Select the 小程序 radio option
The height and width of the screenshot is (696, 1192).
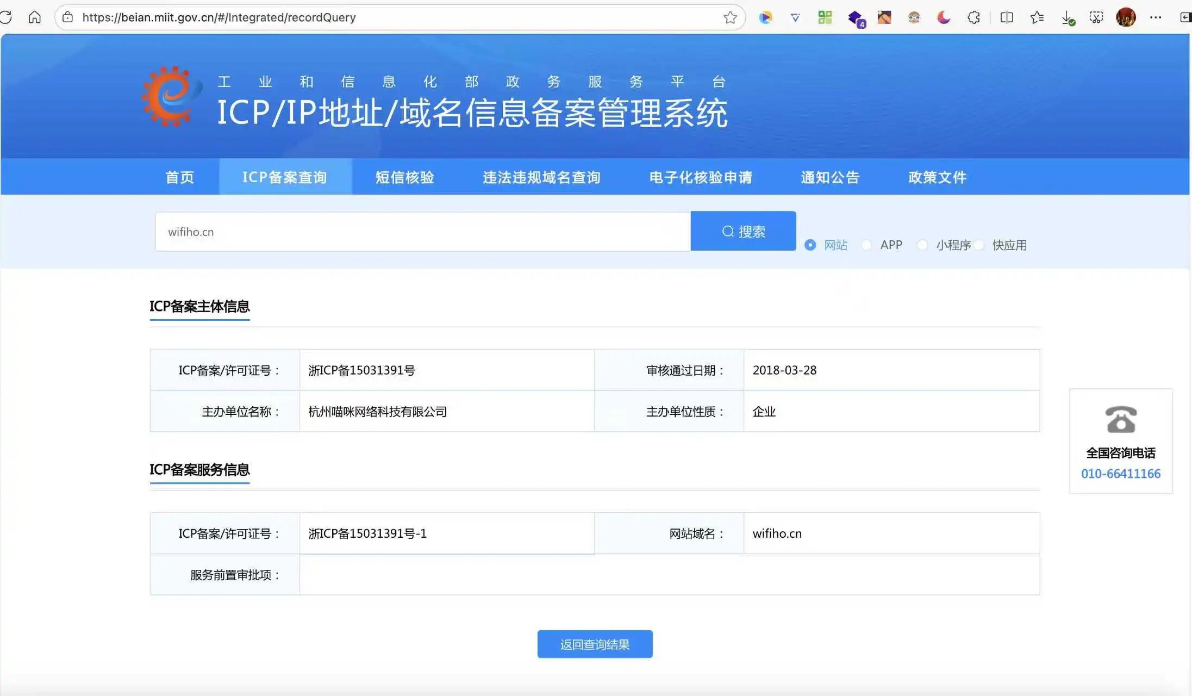point(922,245)
